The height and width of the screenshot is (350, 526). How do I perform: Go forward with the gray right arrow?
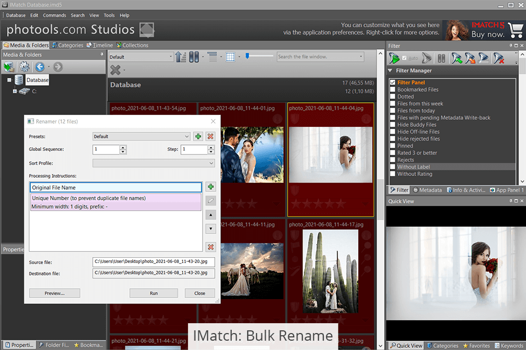[58, 67]
